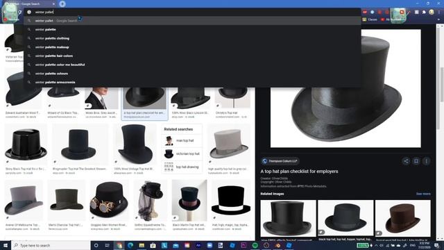444x250 pixels.
Task: Open the shiny black plastic top hat result
Action: click(26, 144)
